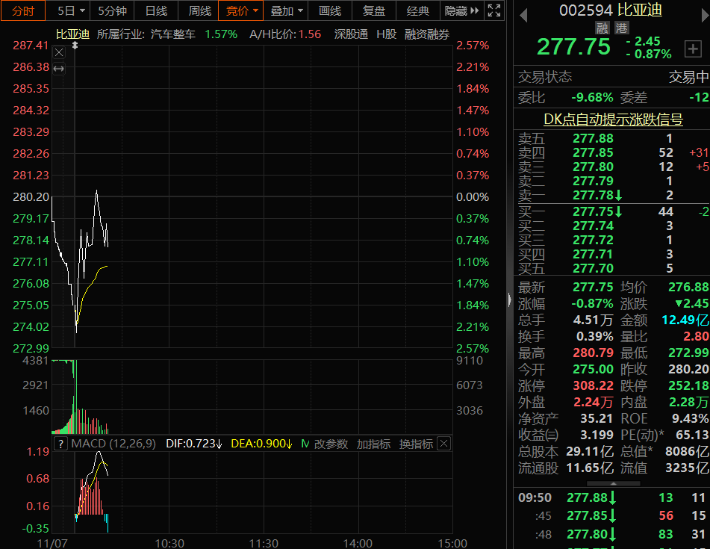
Task: Click the 隐藏 hide panel button
Action: pos(461,11)
